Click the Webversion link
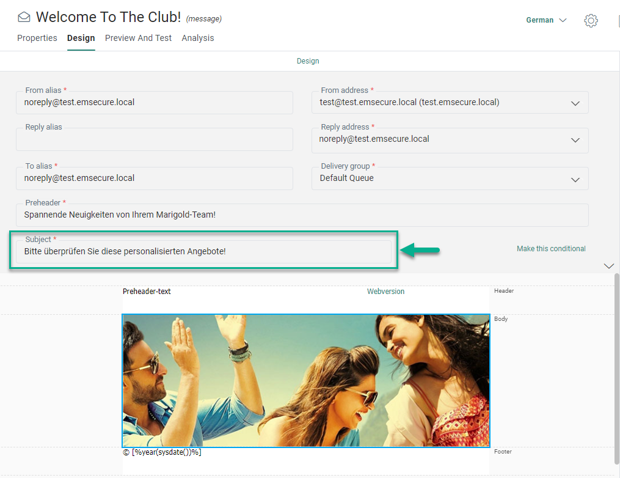620x478 pixels. coord(385,291)
